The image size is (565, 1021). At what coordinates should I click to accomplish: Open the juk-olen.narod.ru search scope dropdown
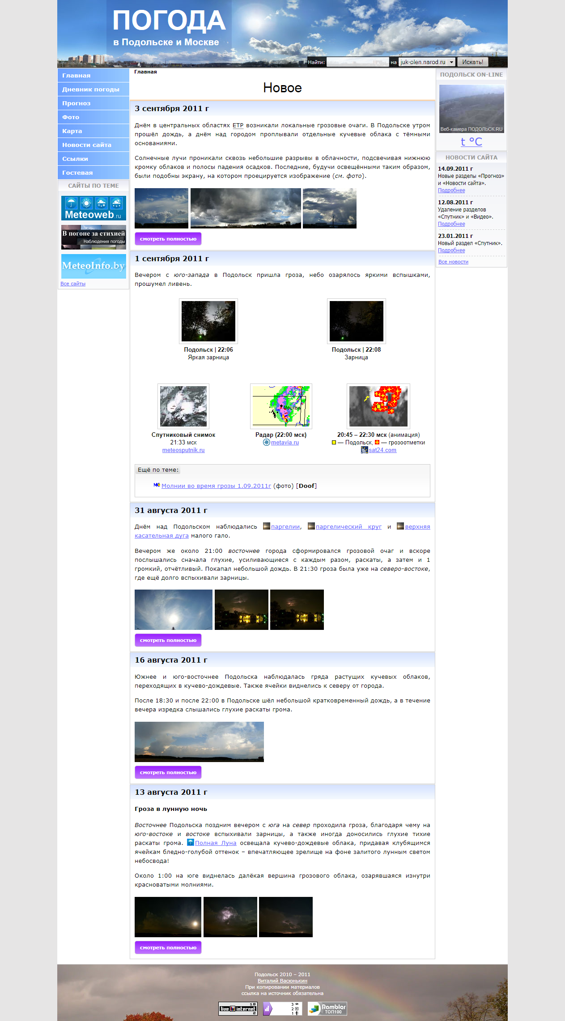click(427, 62)
